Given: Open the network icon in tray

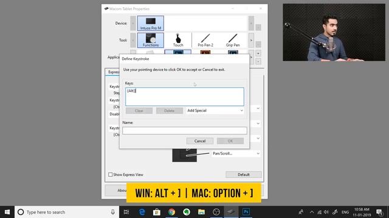Looking at the screenshot, I should (x=319, y=212).
